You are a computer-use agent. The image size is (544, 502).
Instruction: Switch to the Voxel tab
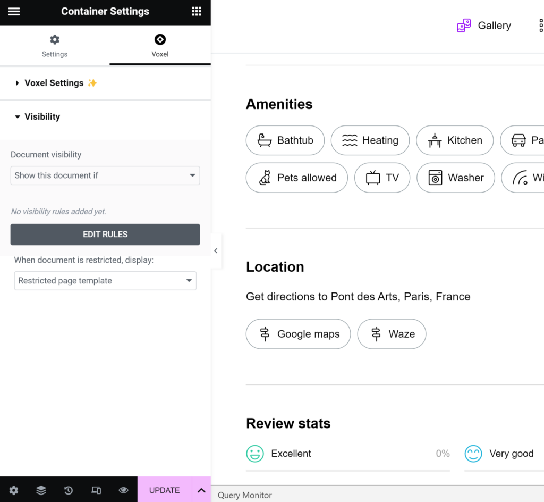point(160,46)
